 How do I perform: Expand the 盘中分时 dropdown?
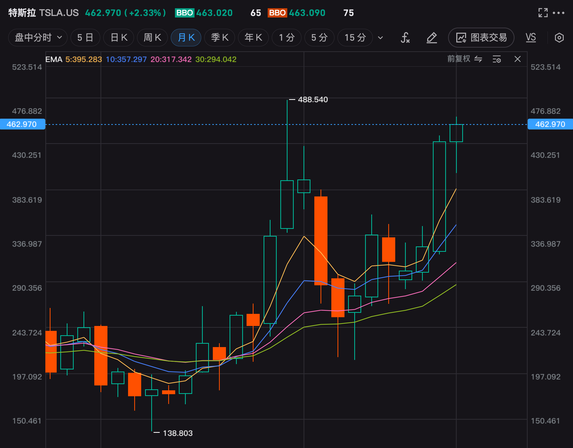tap(38, 38)
